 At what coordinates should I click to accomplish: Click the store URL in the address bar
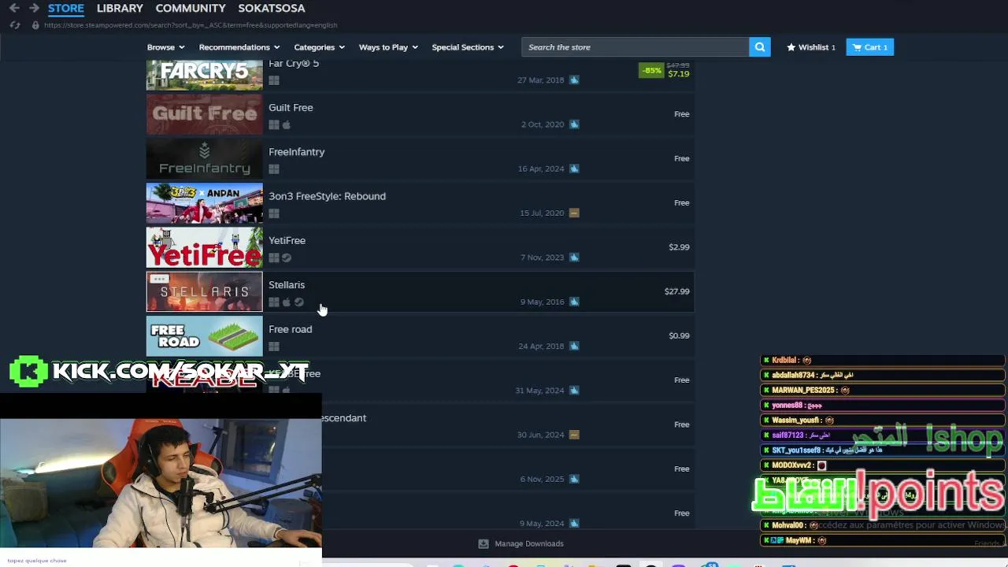click(x=191, y=25)
